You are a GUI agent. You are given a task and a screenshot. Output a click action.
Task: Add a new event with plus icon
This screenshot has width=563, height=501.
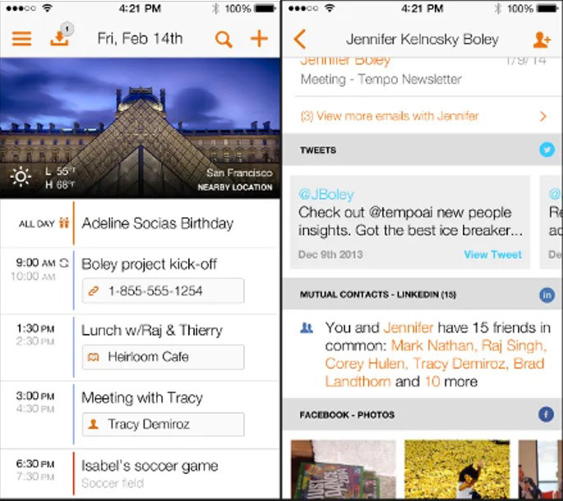[x=259, y=39]
